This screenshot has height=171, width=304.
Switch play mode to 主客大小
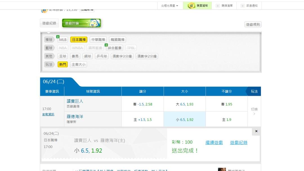pyautogui.click(x=79, y=65)
